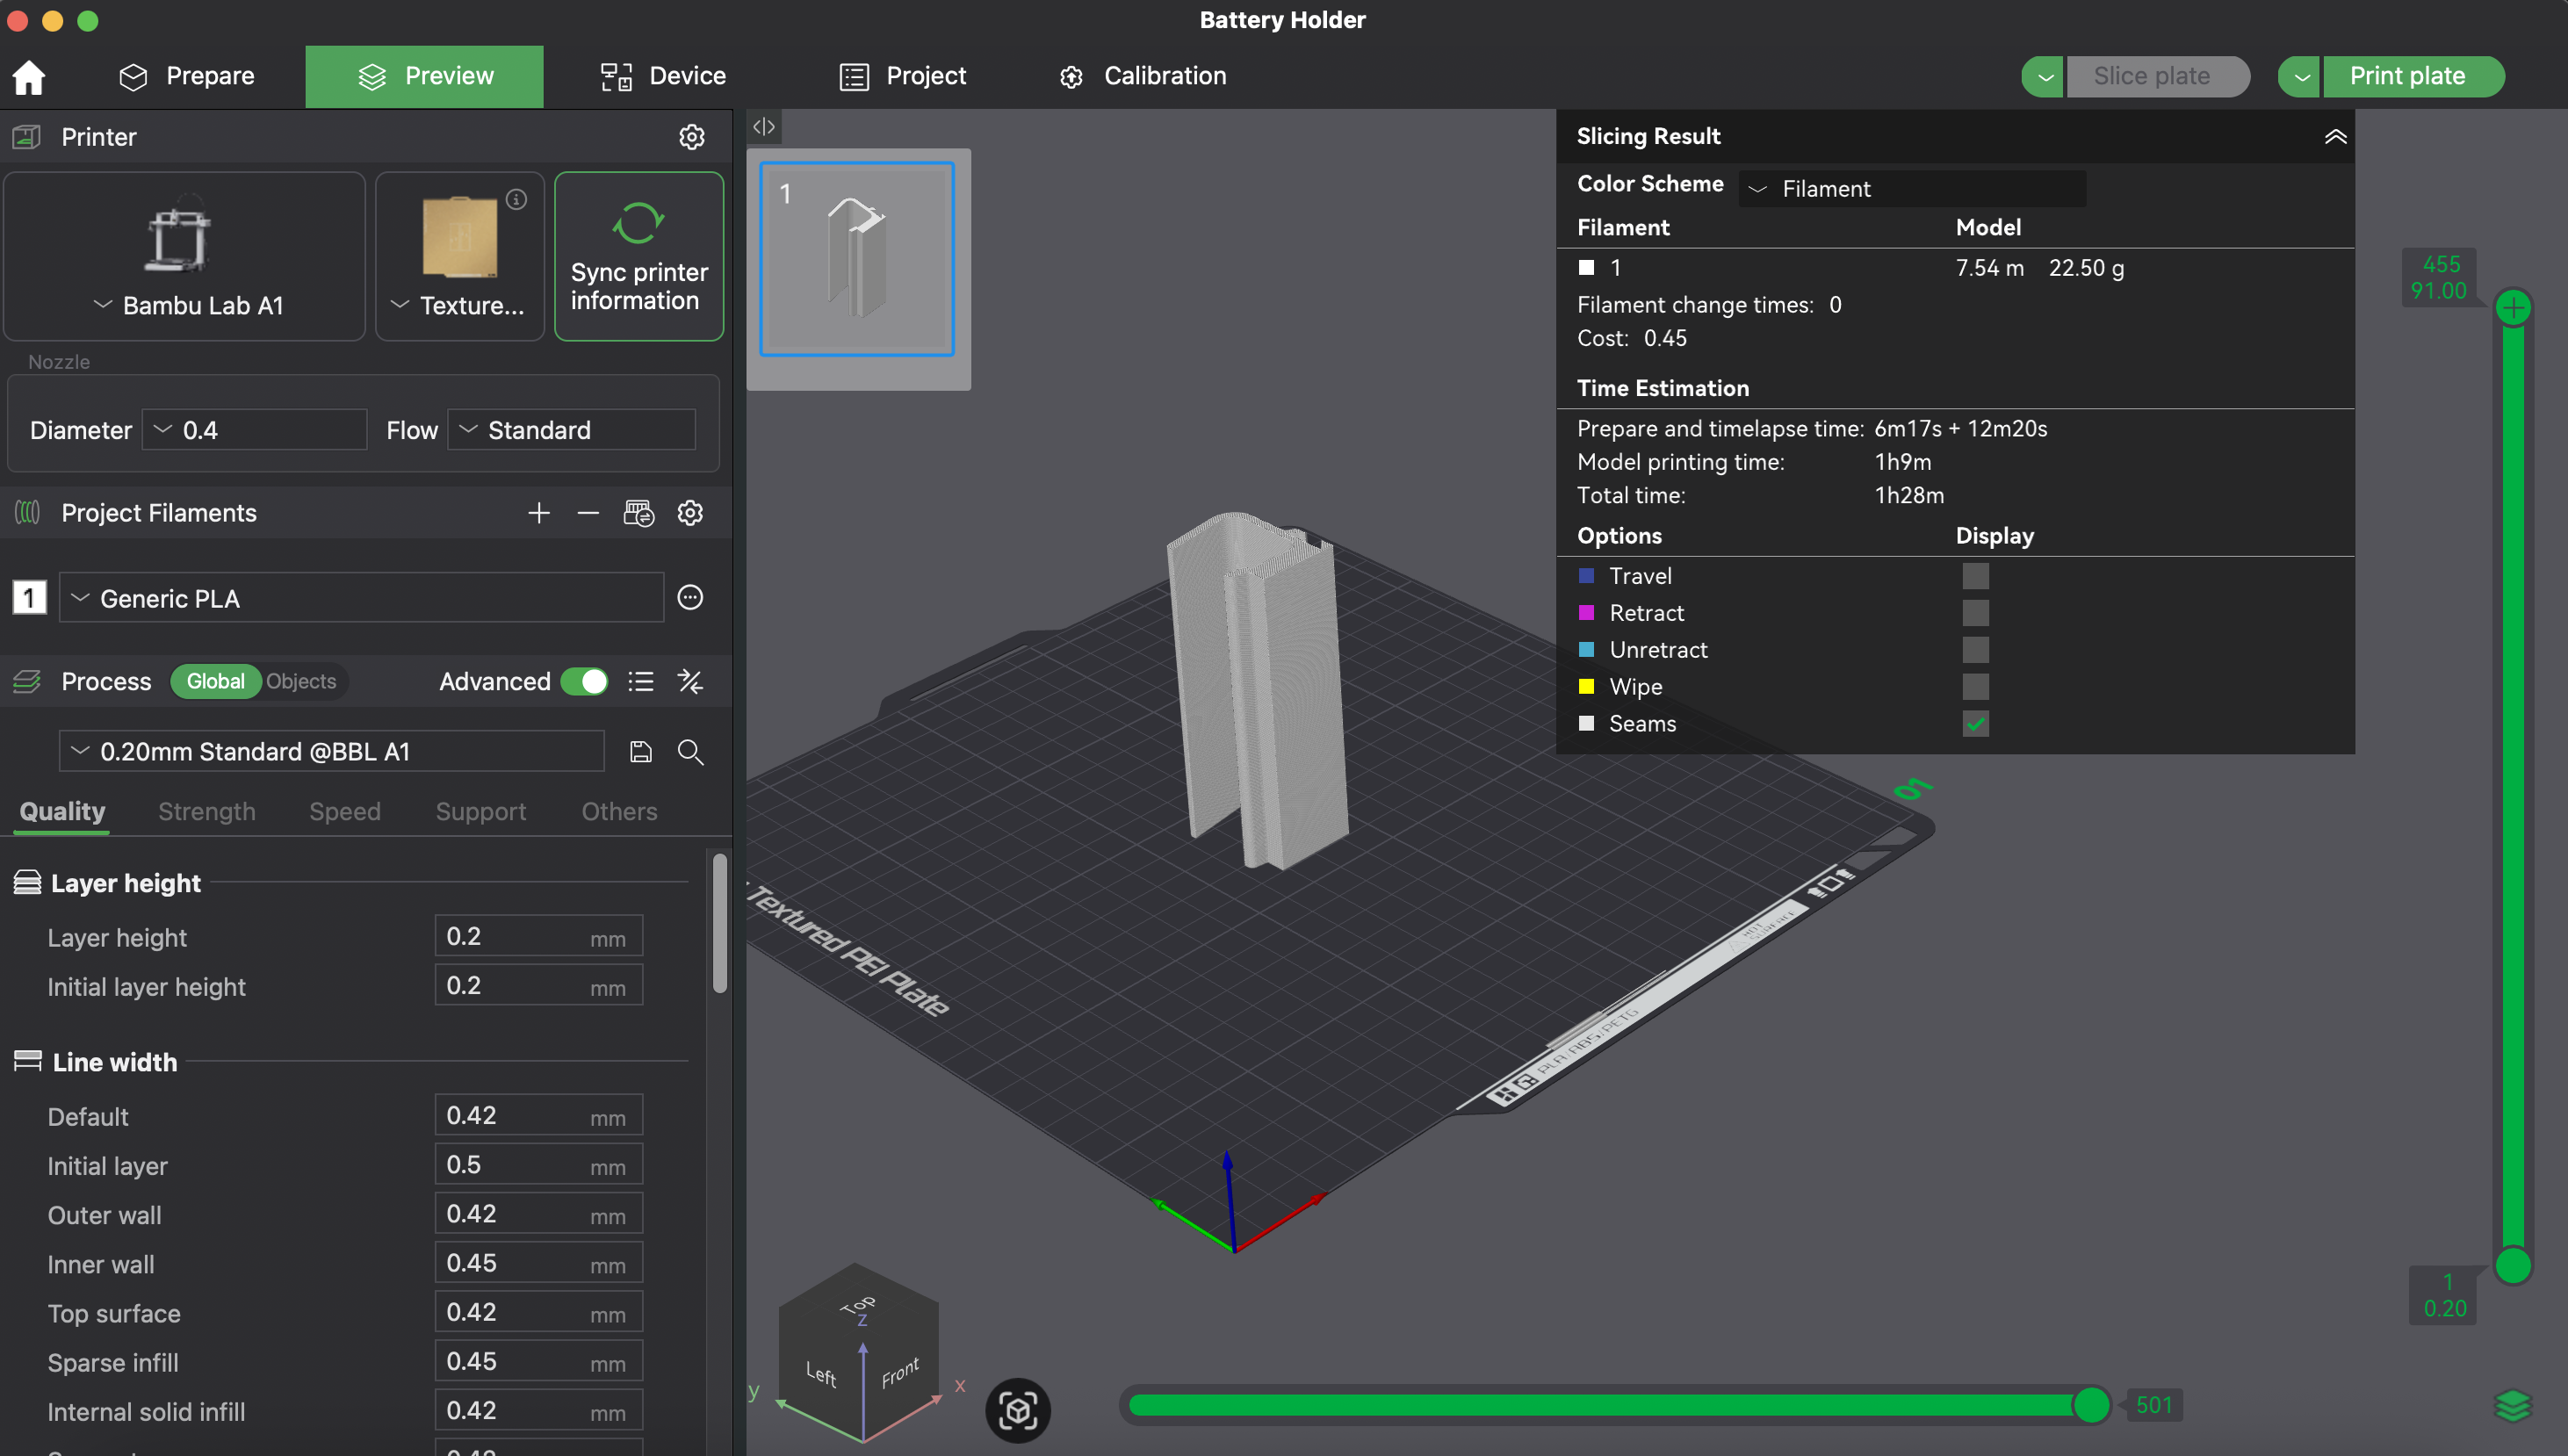The width and height of the screenshot is (2568, 1456).
Task: Click filament 1 color swatch
Action: [x=29, y=598]
